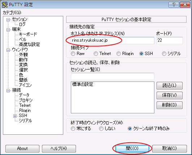Image resolution: width=192 pixels, height=155 pixels.
Task: Collapse the ウィンドウ category node
Action: (x=8, y=50)
